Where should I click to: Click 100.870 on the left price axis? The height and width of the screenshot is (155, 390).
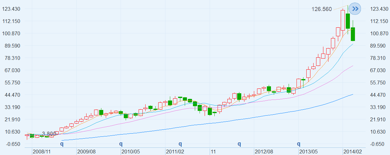click(x=11, y=33)
